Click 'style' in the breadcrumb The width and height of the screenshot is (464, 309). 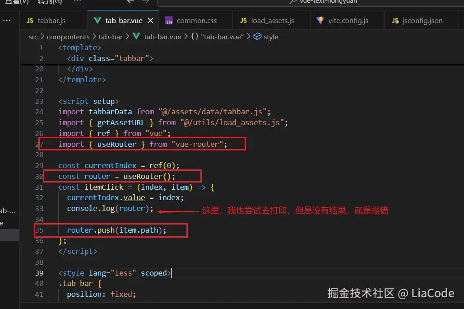click(x=271, y=37)
